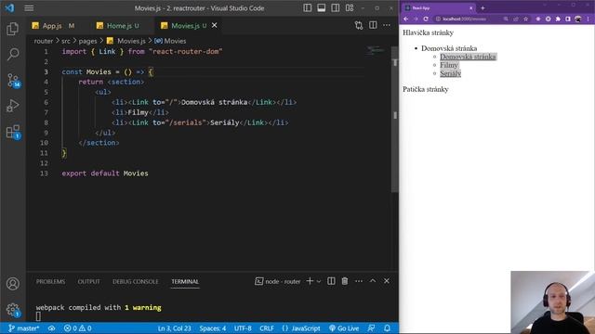Open a new browser tab

coord(483,8)
